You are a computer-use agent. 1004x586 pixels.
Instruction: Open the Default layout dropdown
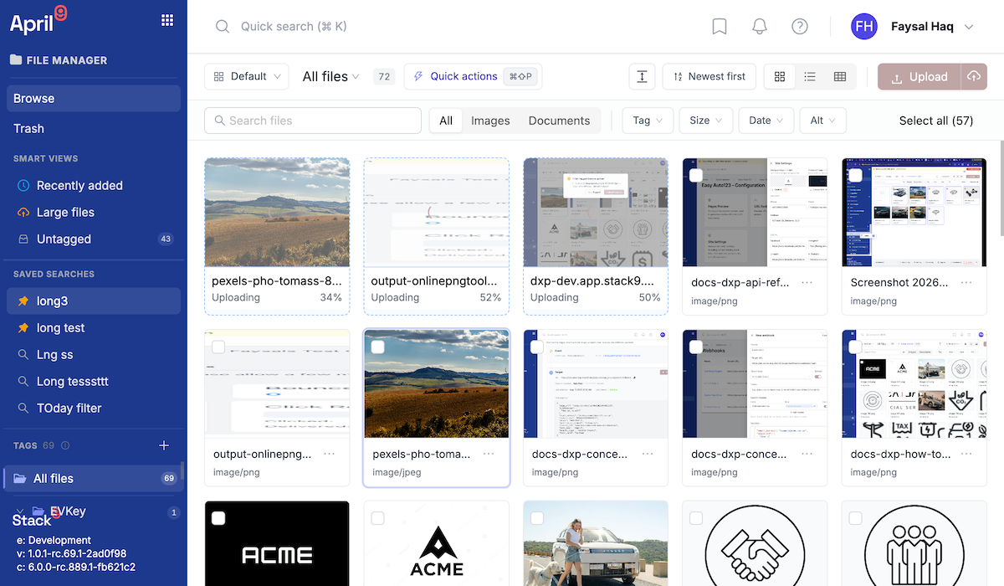(247, 76)
